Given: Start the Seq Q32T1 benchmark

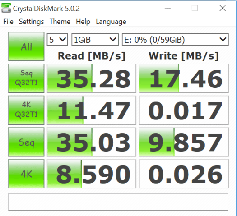Looking at the screenshot, I should (26, 78).
